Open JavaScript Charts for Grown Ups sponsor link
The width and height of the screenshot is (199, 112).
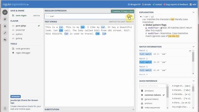(x=24, y=101)
